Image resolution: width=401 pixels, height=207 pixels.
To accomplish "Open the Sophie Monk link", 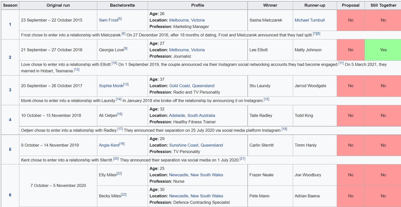I will pos(111,86).
